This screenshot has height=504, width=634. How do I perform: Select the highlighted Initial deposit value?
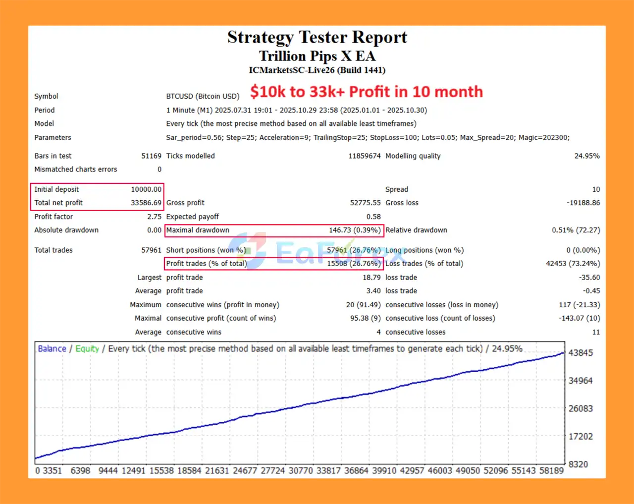[147, 189]
